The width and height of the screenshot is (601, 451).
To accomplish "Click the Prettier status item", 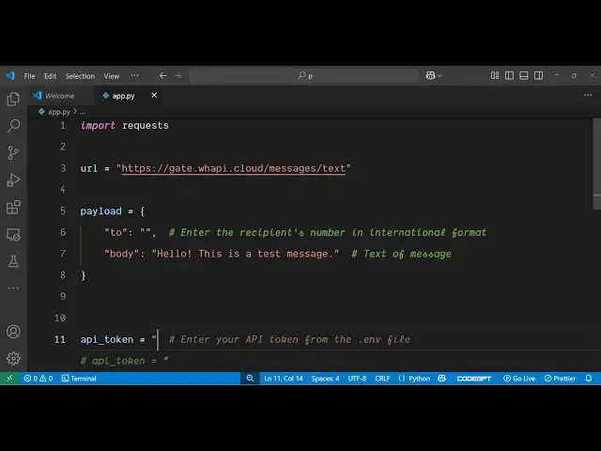I will tap(560, 379).
